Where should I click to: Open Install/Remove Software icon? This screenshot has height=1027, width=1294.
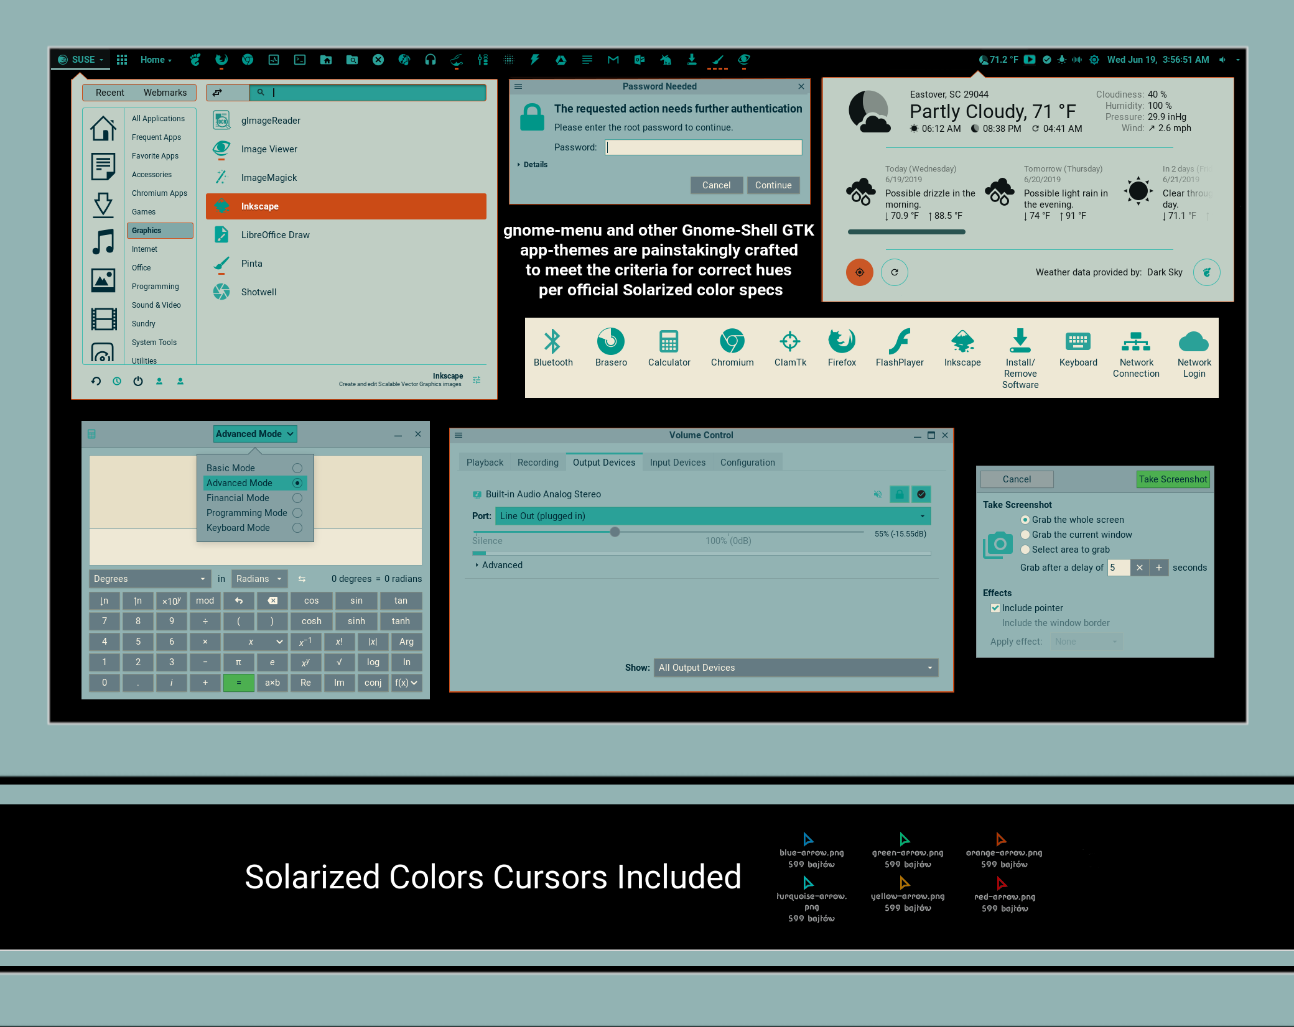click(1020, 340)
